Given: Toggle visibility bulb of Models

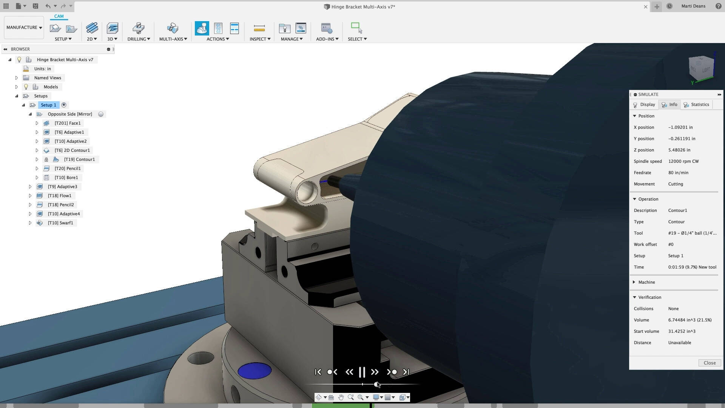Looking at the screenshot, I should 26,87.
